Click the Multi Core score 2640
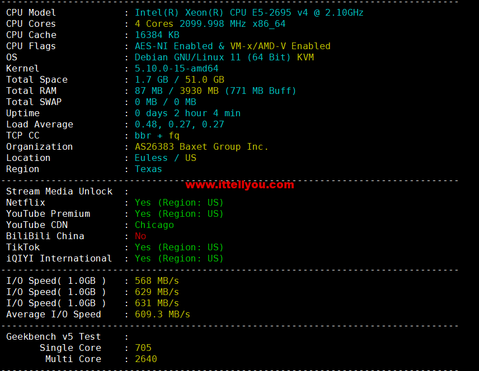The height and width of the screenshot is (371, 479). click(145, 359)
